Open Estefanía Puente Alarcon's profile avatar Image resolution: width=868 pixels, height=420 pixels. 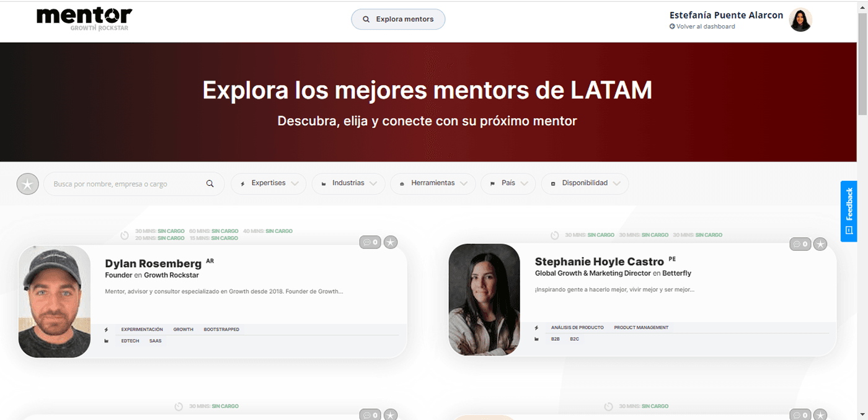pyautogui.click(x=800, y=20)
